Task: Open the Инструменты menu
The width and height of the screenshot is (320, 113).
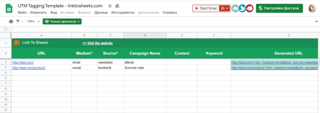Action: coord(123,12)
